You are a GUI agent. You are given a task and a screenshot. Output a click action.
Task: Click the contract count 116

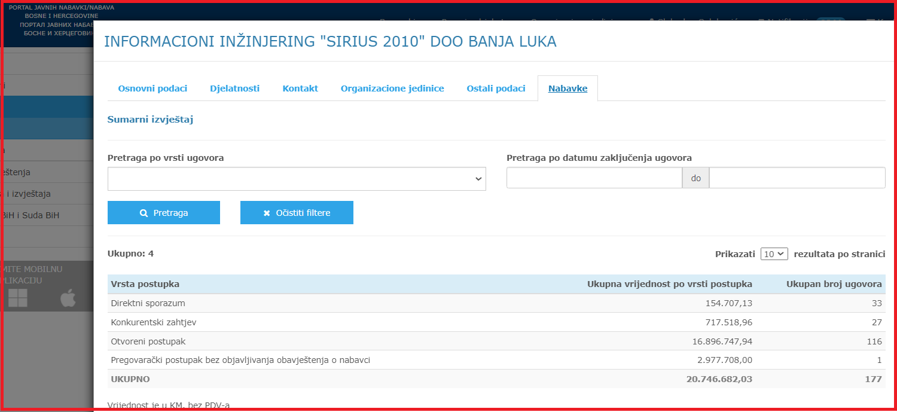874,341
